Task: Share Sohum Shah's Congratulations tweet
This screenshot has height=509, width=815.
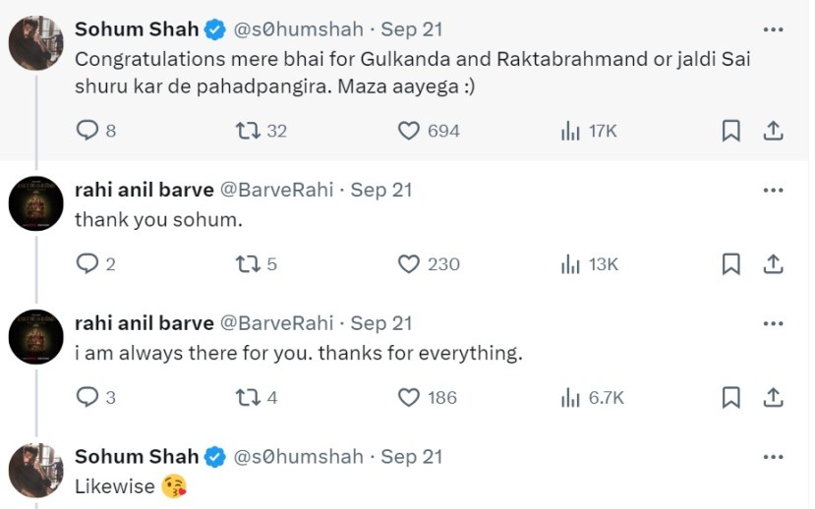Action: pyautogui.click(x=773, y=131)
